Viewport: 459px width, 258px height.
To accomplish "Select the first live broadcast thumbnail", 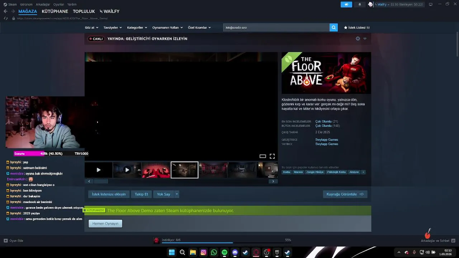I will tap(99, 170).
